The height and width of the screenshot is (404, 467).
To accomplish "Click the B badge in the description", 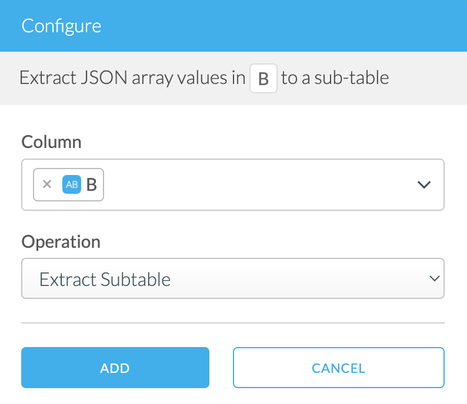I will [263, 78].
